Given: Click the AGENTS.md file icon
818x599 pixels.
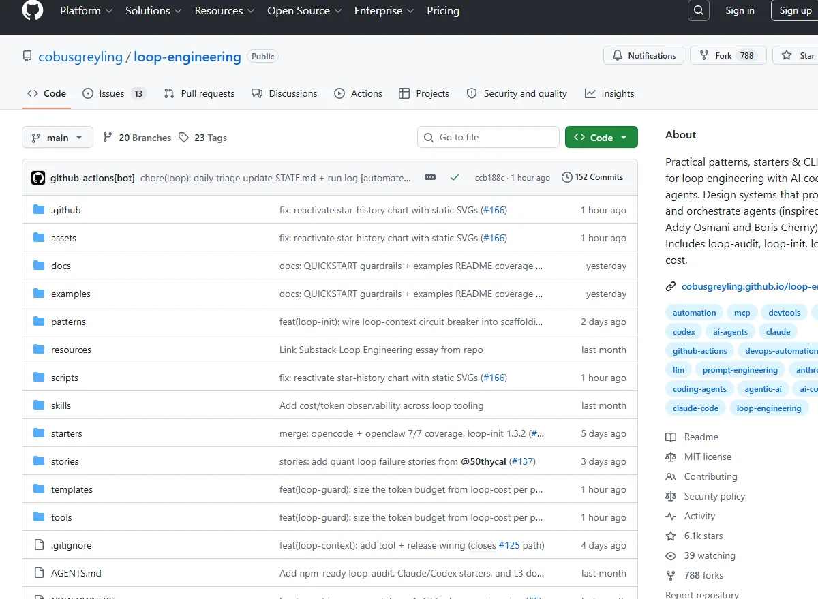Looking at the screenshot, I should click(x=39, y=573).
